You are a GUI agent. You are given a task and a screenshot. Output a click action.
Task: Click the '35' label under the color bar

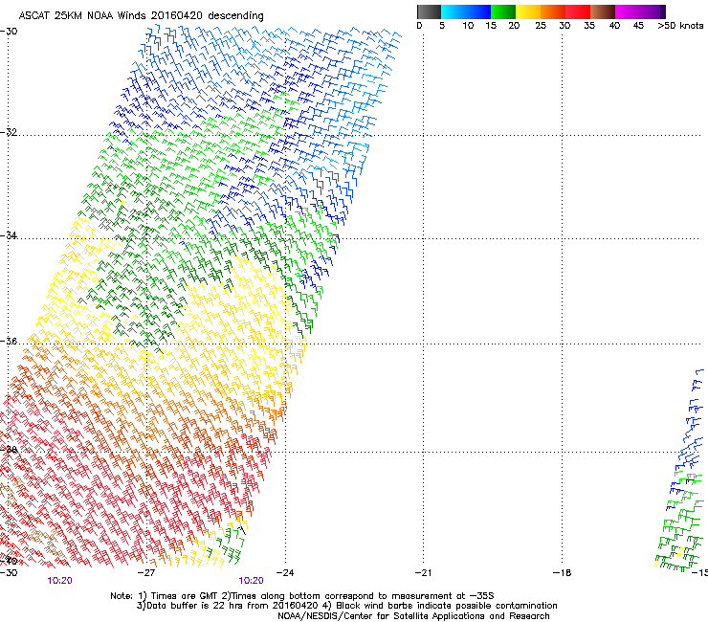pos(589,26)
